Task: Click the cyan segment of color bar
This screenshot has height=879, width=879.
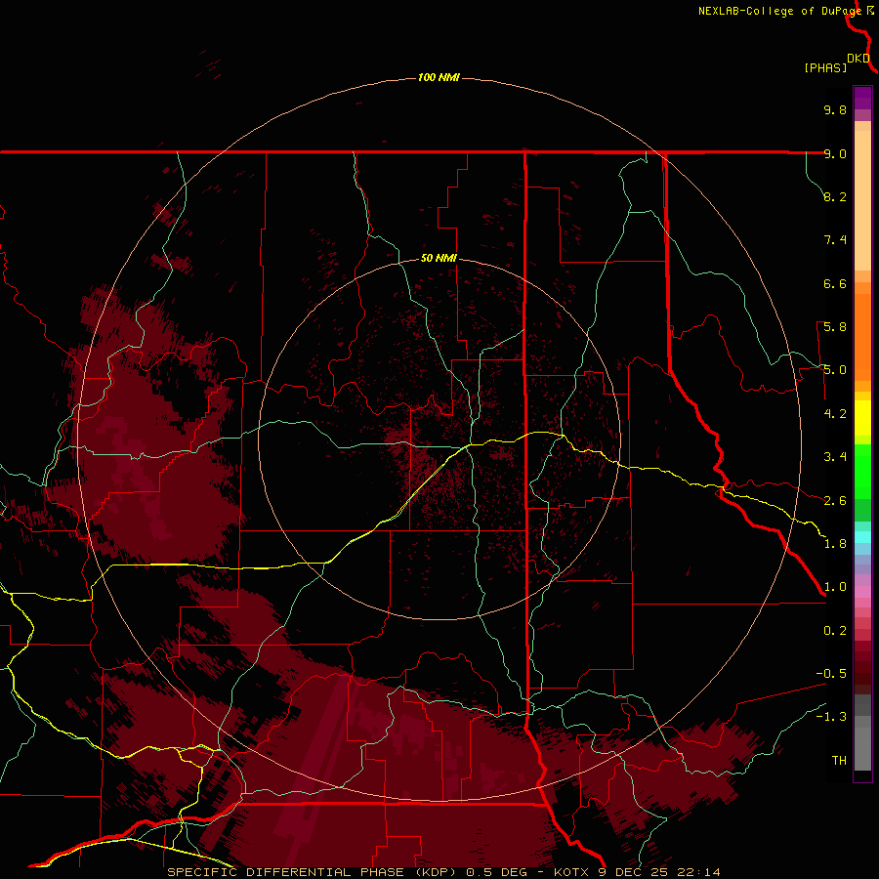Action: (x=862, y=537)
